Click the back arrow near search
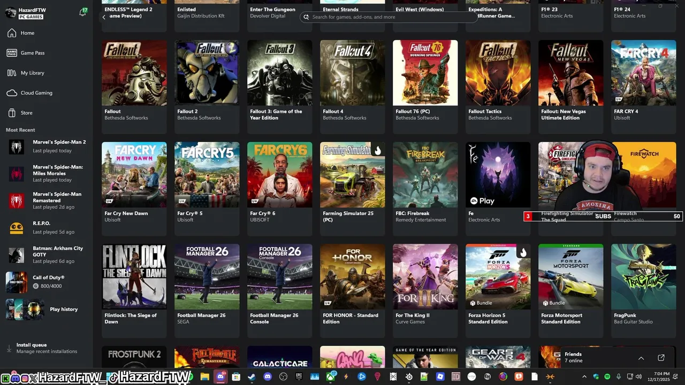The width and height of the screenshot is (685, 385). [x=104, y=17]
